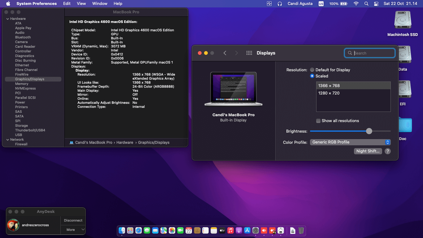Open Launchpad from the Dock

click(x=130, y=231)
